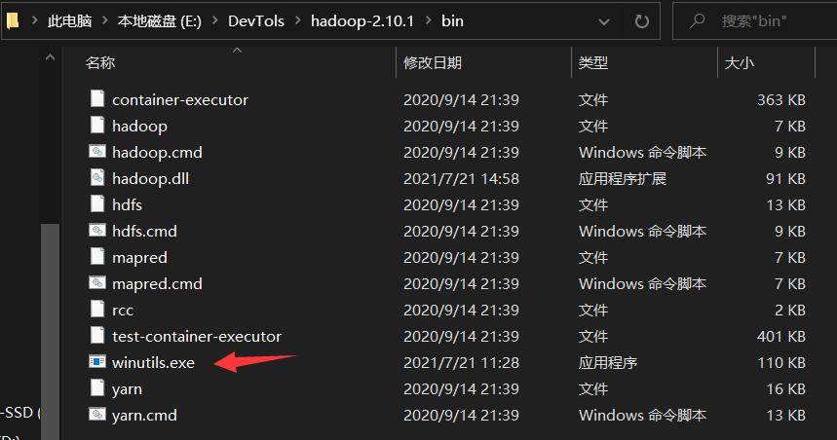Click the winutils.exe application icon
Screen dimensions: 837x440
96,362
